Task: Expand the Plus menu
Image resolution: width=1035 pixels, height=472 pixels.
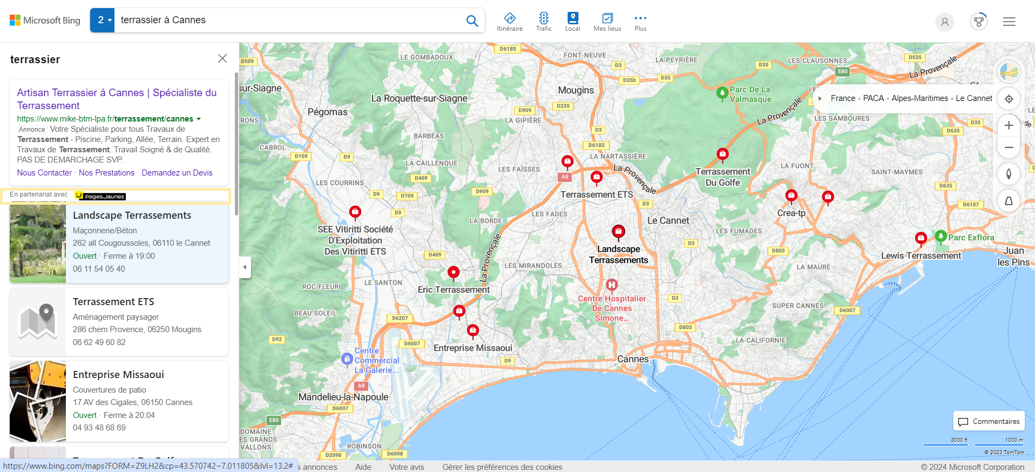Action: (640, 22)
